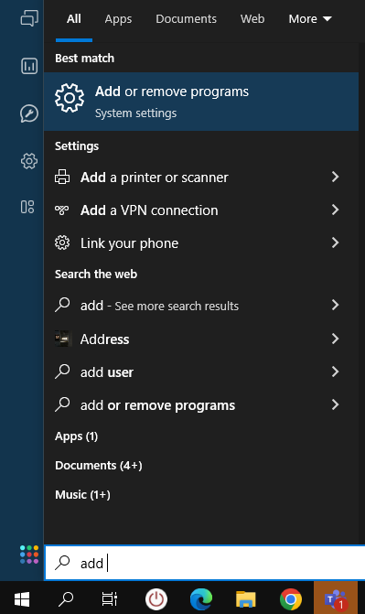This screenshot has width=365, height=614.
Task: Expand arrow next to add user suggestion
Action: pos(335,372)
